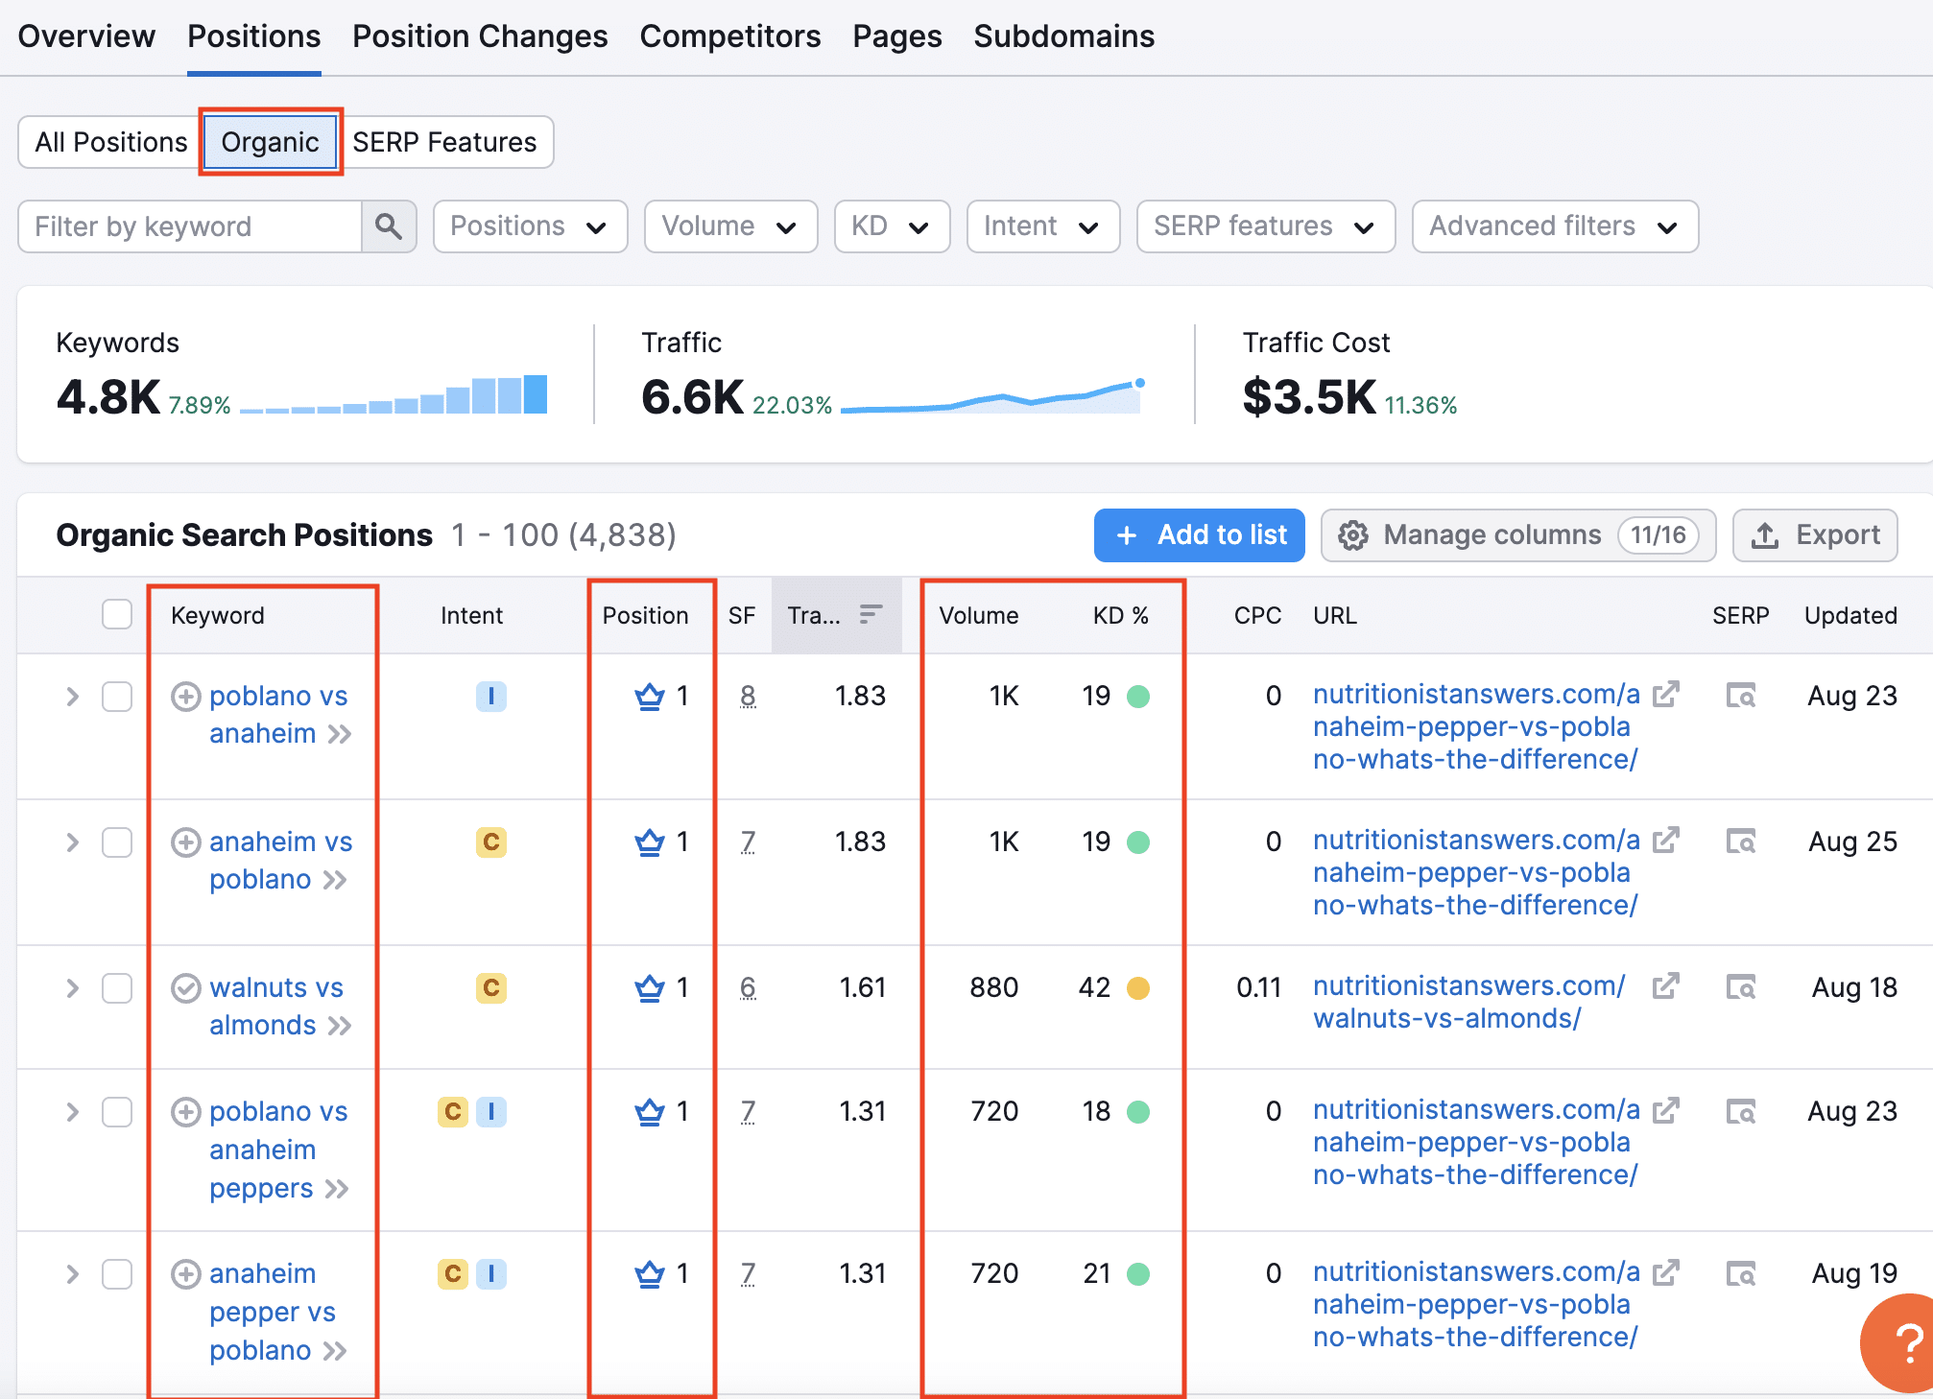Switch to the Subdomains tab
1933x1399 pixels.
1064,36
